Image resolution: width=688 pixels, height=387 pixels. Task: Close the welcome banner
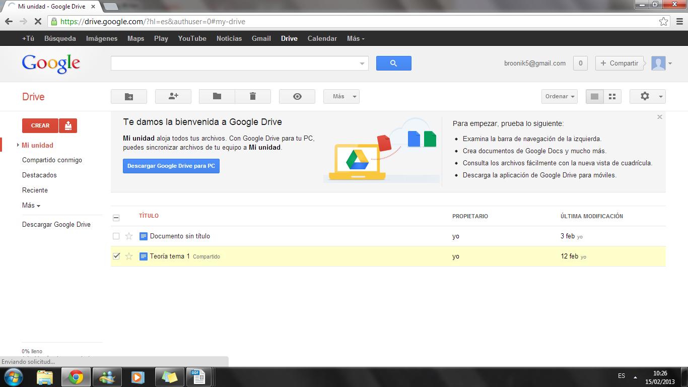[x=660, y=117]
